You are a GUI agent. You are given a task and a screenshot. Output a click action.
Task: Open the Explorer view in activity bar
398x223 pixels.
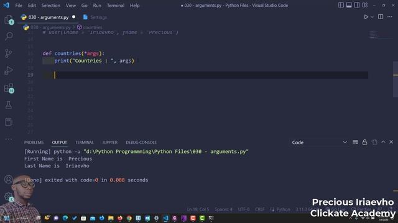click(9, 19)
